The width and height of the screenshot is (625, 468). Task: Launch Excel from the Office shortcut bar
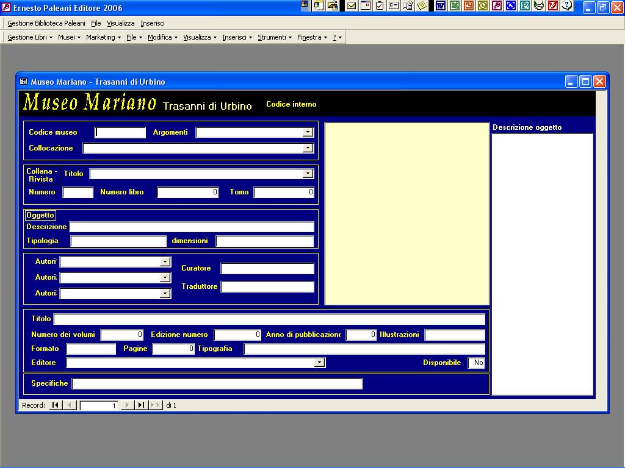[454, 6]
